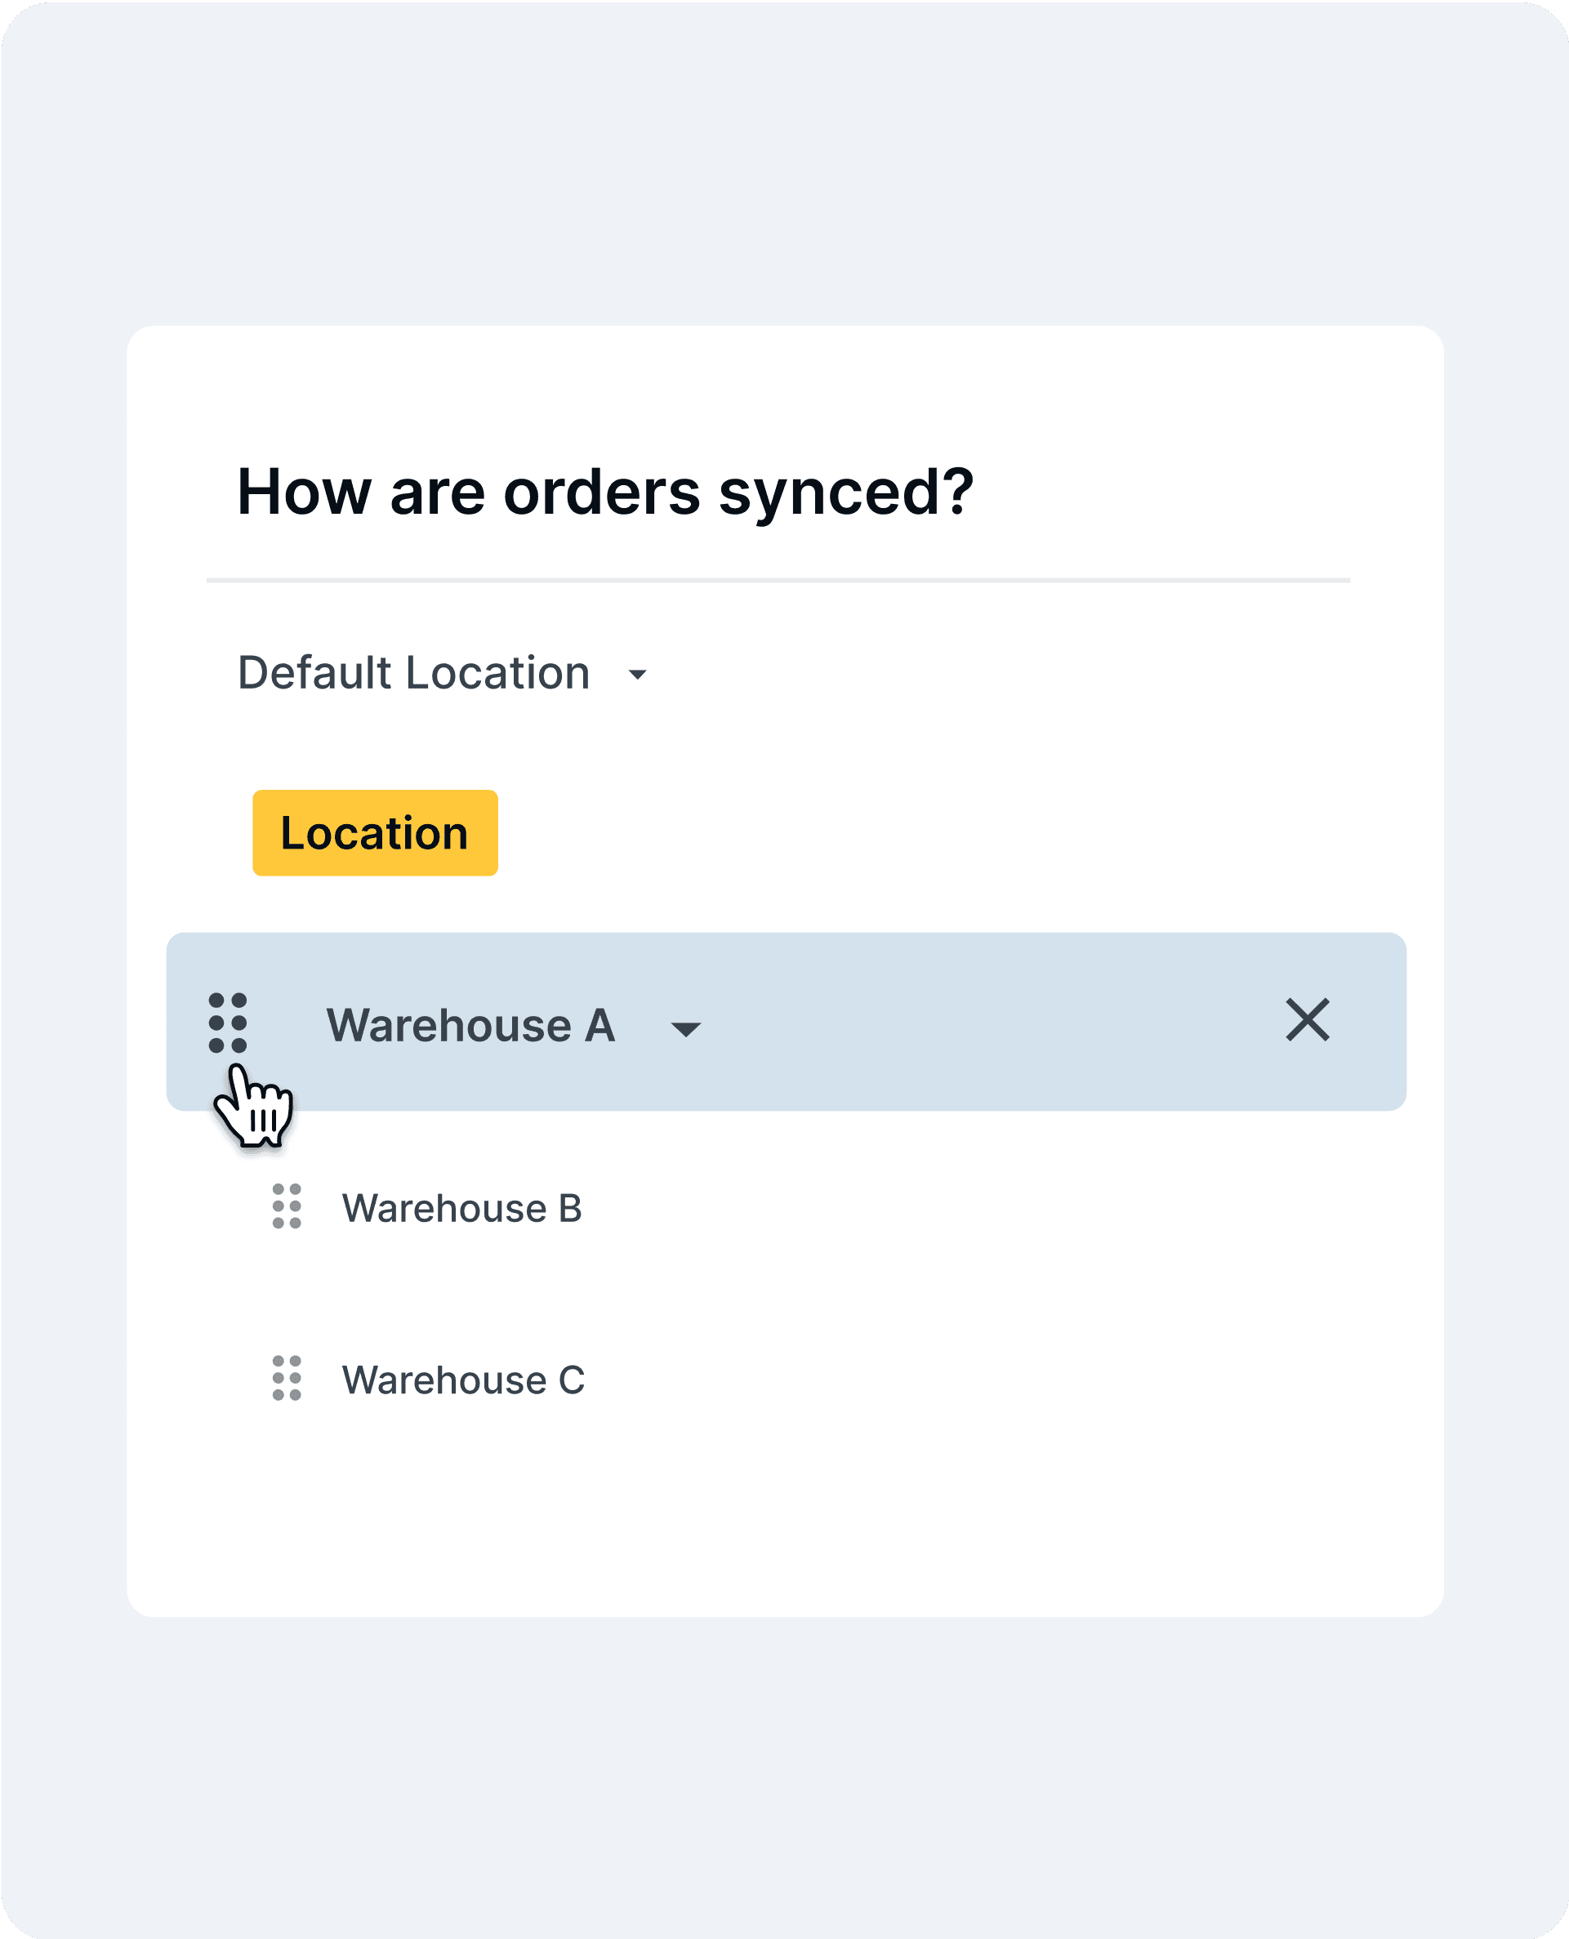Viewport: 1569px width, 1939px height.
Task: Click the hand cursor pointer icon
Action: tap(255, 1108)
